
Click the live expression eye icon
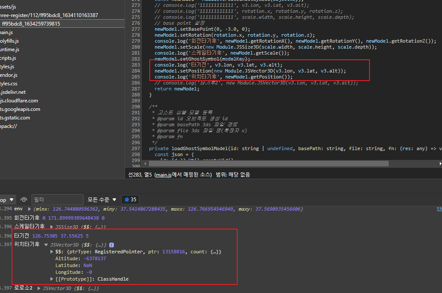(x=24, y=199)
